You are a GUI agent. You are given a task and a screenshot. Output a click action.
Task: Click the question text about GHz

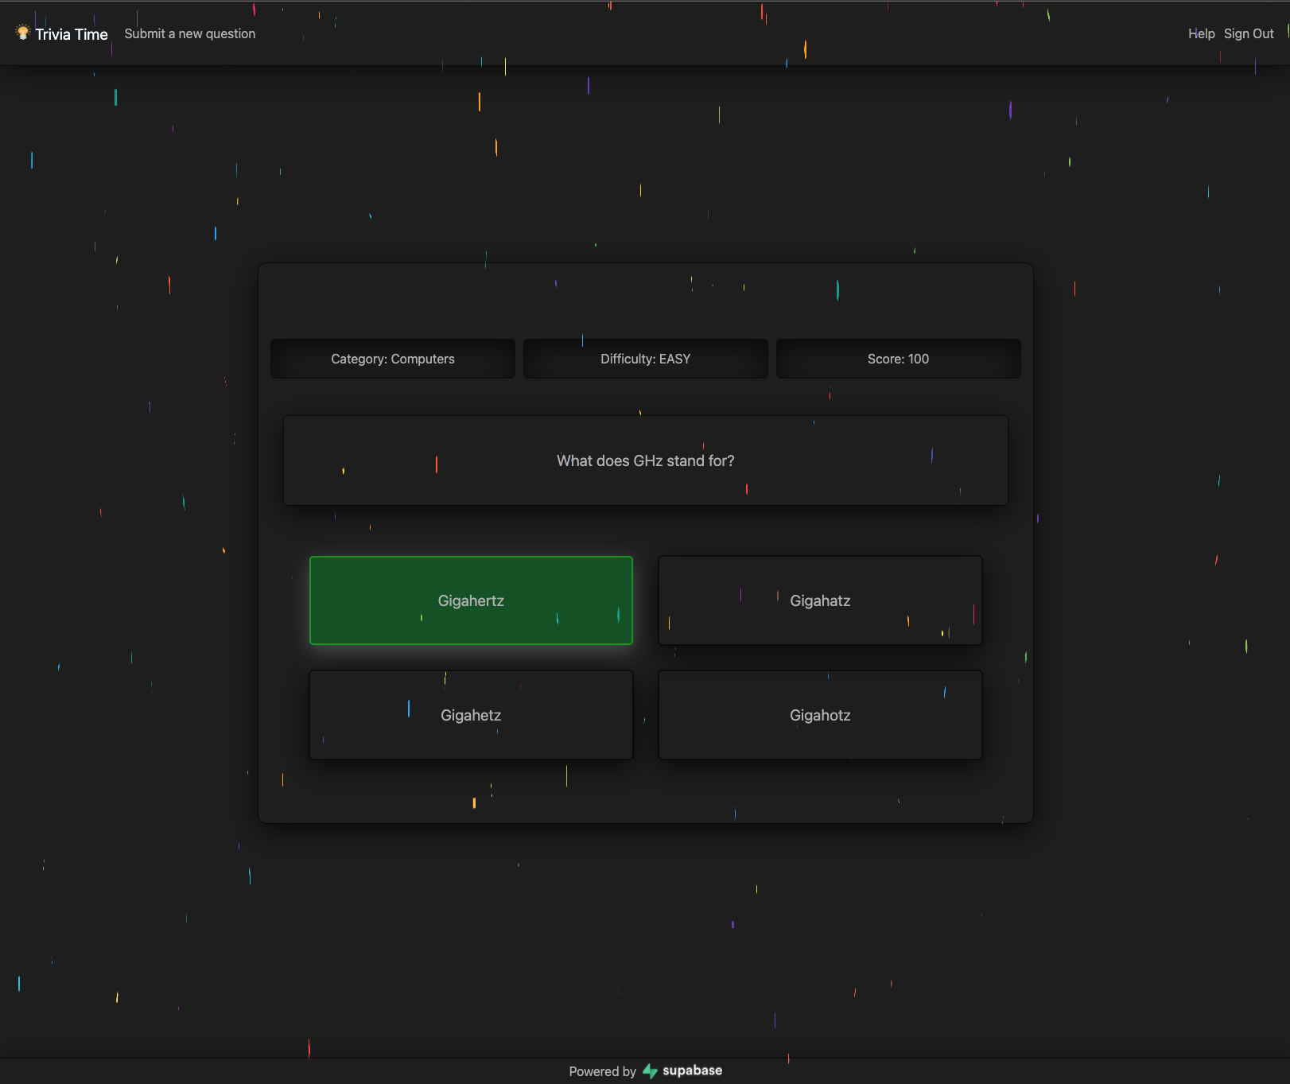click(645, 460)
